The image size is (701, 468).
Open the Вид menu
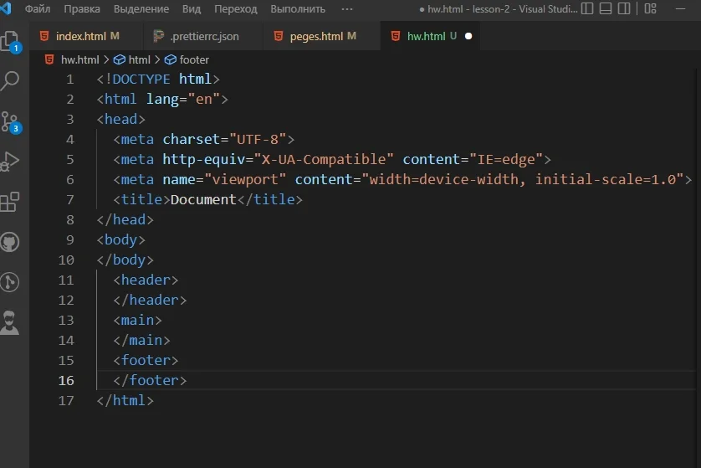point(192,9)
